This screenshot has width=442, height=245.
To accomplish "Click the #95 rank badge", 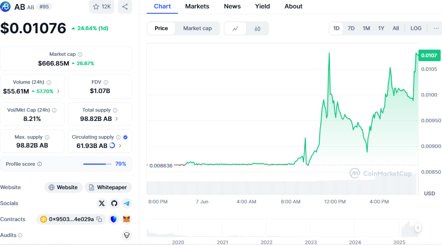I will click(44, 7).
